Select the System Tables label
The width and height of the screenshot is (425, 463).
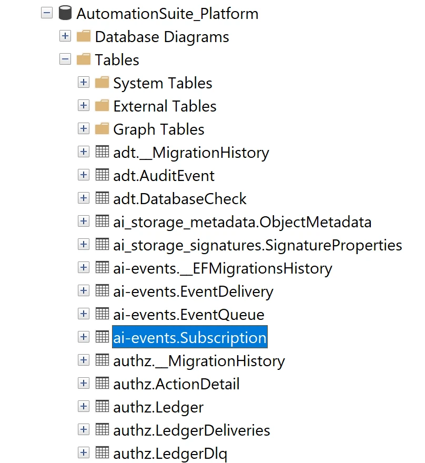coord(163,83)
